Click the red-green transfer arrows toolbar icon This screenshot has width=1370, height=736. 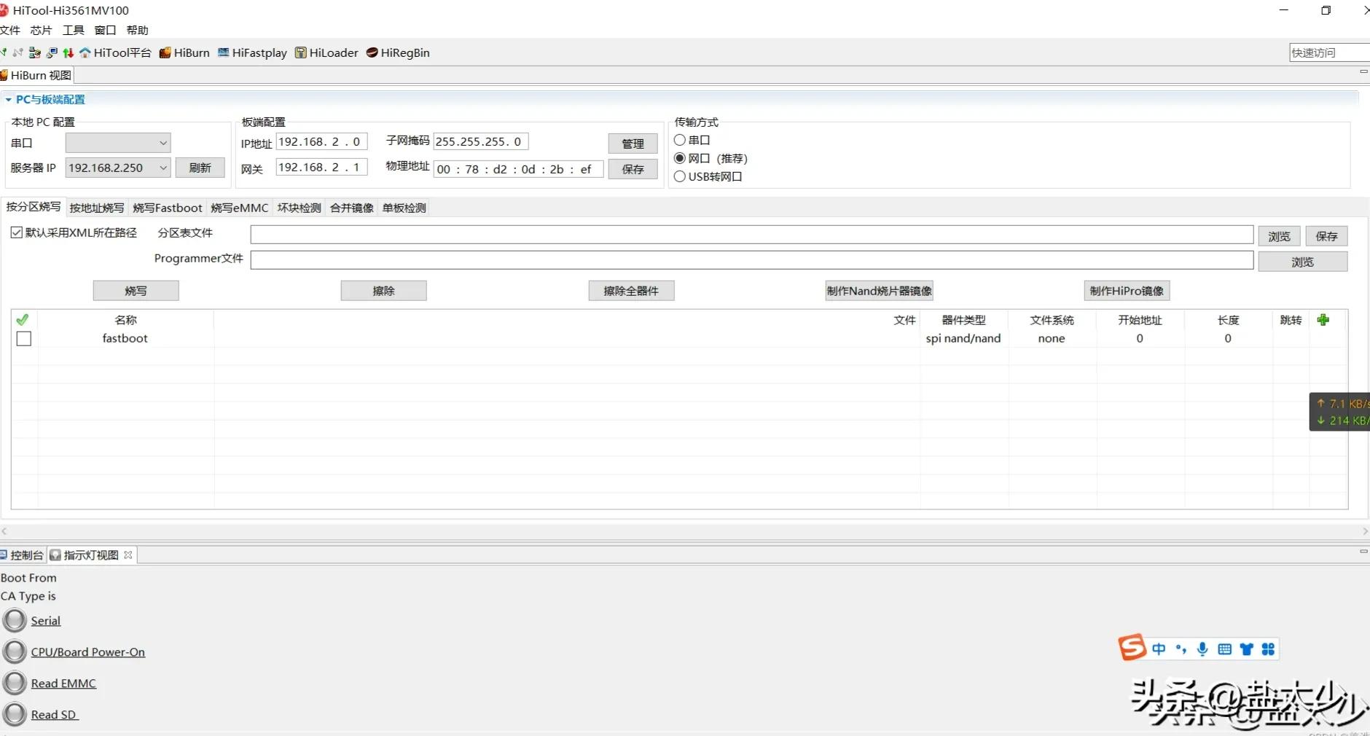tap(68, 52)
